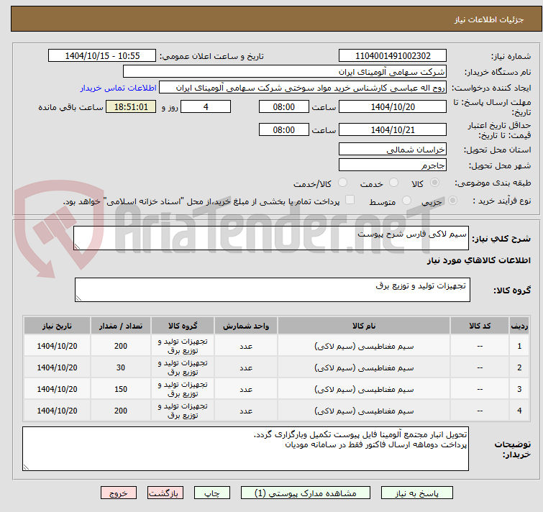Click the response deadline time 08:00 field

tap(283, 107)
